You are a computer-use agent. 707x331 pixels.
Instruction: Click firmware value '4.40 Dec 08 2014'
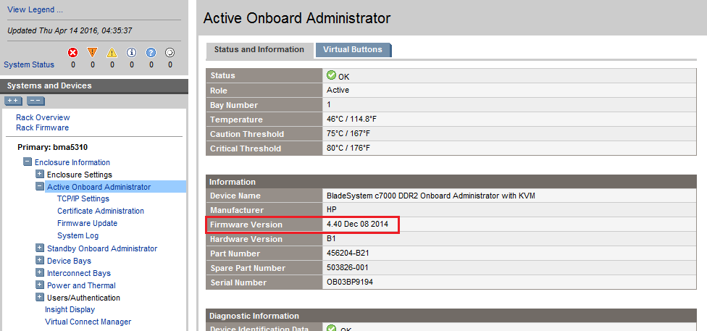[358, 224]
